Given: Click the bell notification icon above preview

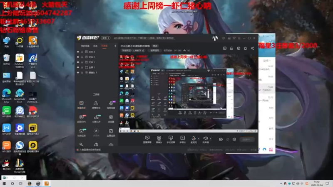Looking at the screenshot, I should [x=245, y=48].
